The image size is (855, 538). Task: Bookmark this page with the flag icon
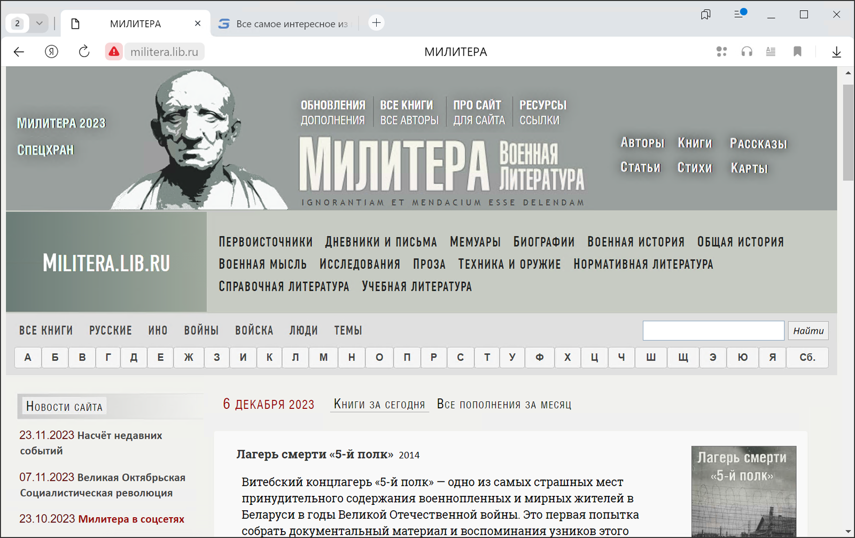(797, 52)
